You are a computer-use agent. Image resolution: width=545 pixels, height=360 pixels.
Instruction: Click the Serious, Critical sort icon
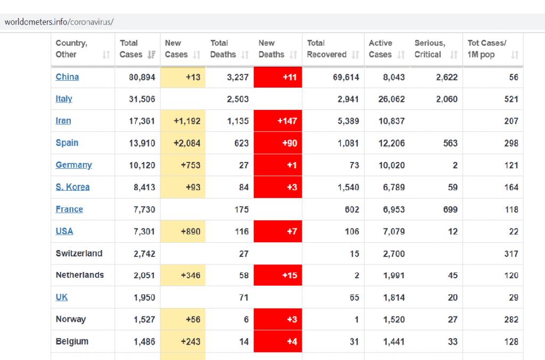(x=453, y=55)
